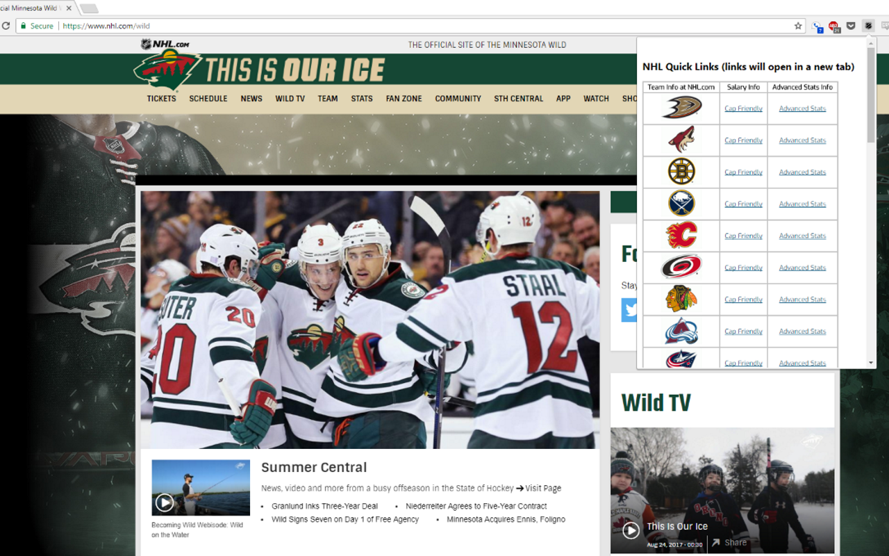Open Granlund Inks Three-Year Deal article
Screen dimensions: 889x556
[x=324, y=506]
